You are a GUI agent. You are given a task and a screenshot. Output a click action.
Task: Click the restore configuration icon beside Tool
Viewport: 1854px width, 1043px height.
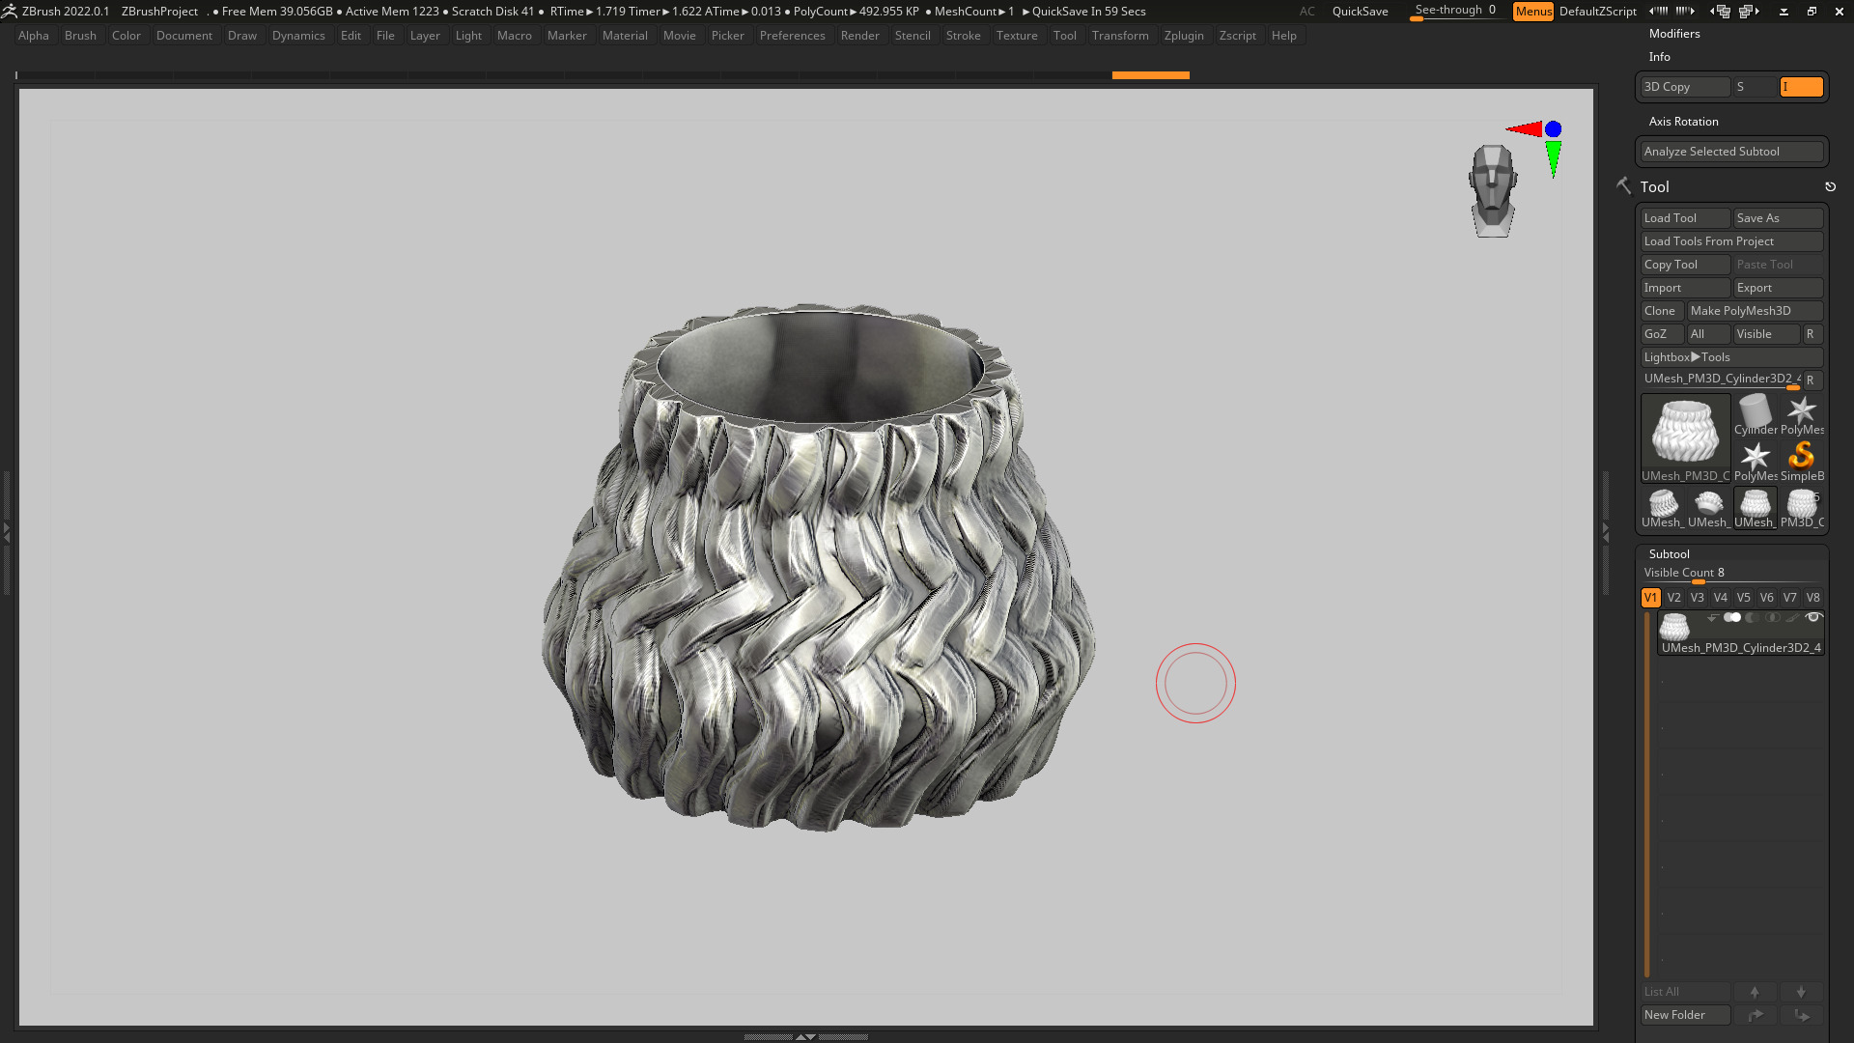click(x=1830, y=186)
